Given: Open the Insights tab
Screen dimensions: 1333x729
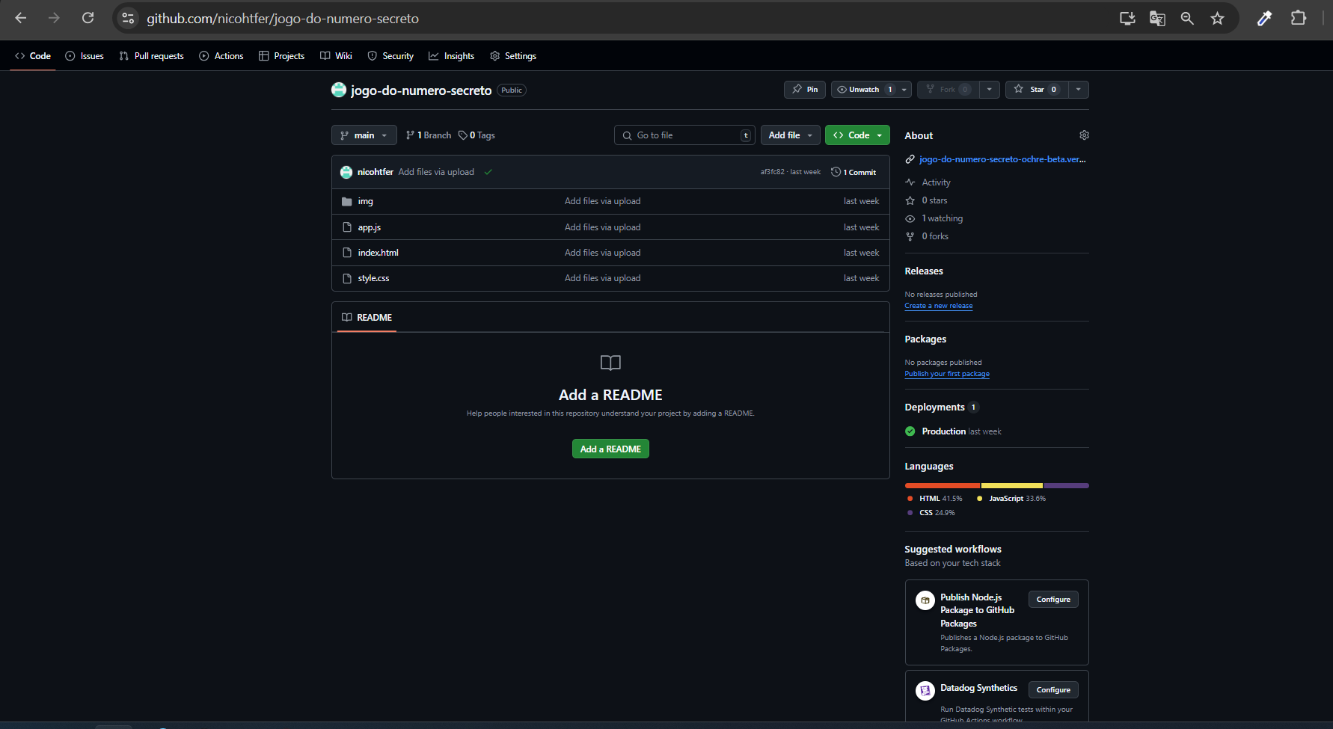Looking at the screenshot, I should (x=451, y=56).
